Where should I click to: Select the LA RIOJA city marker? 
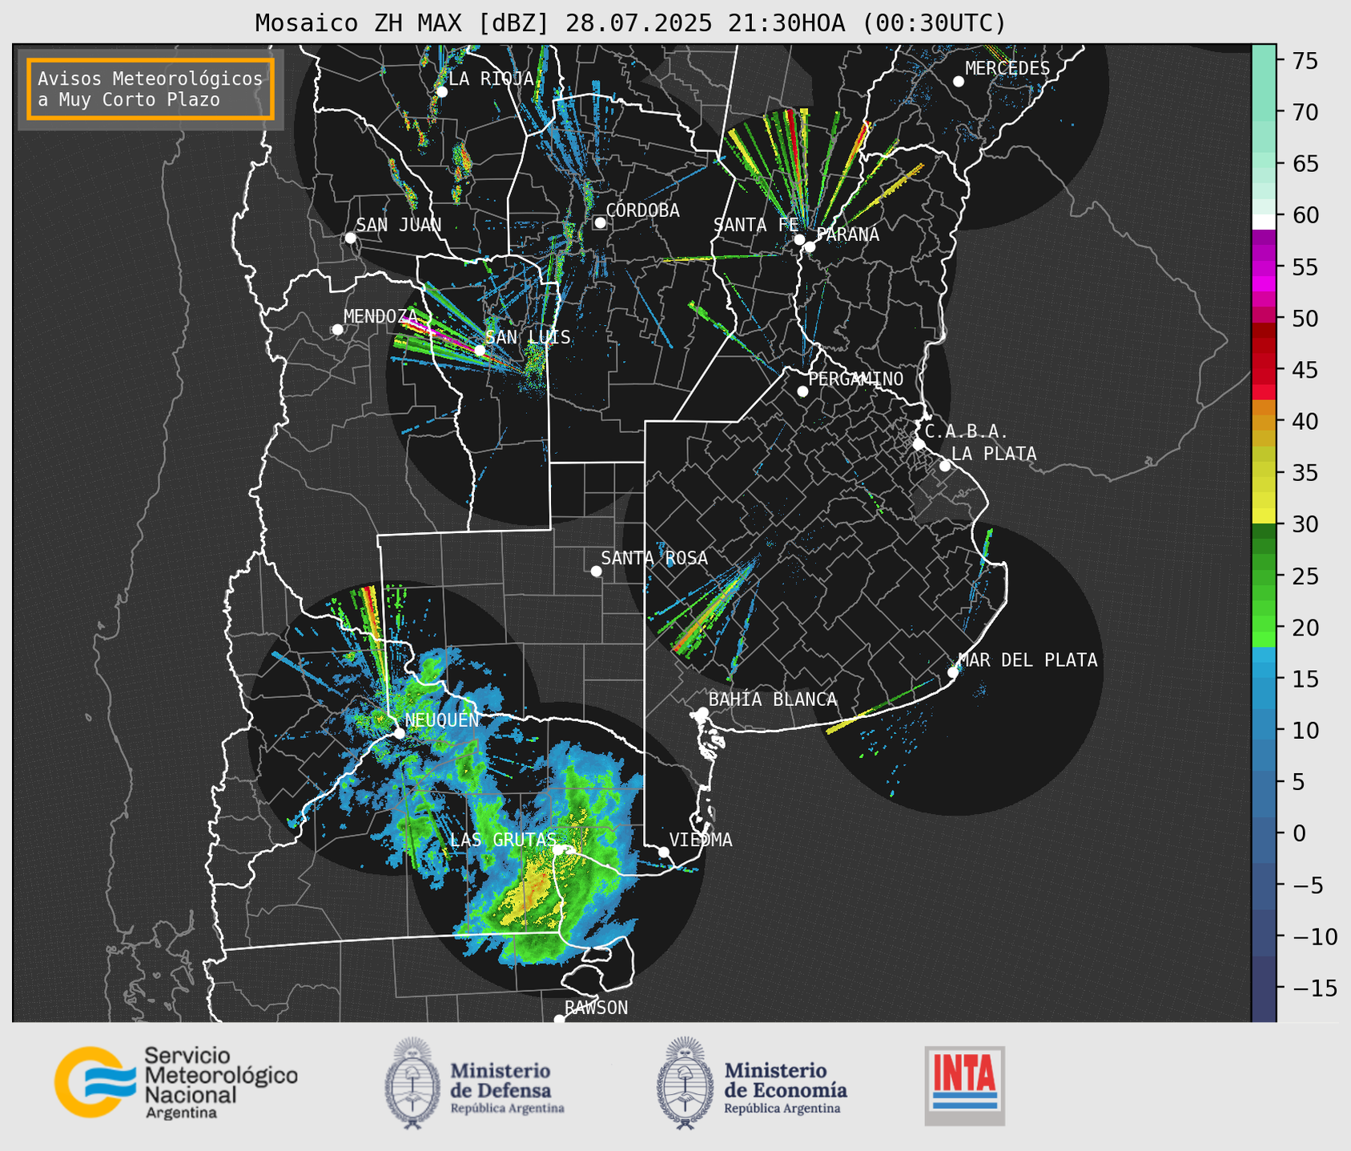coord(441,92)
